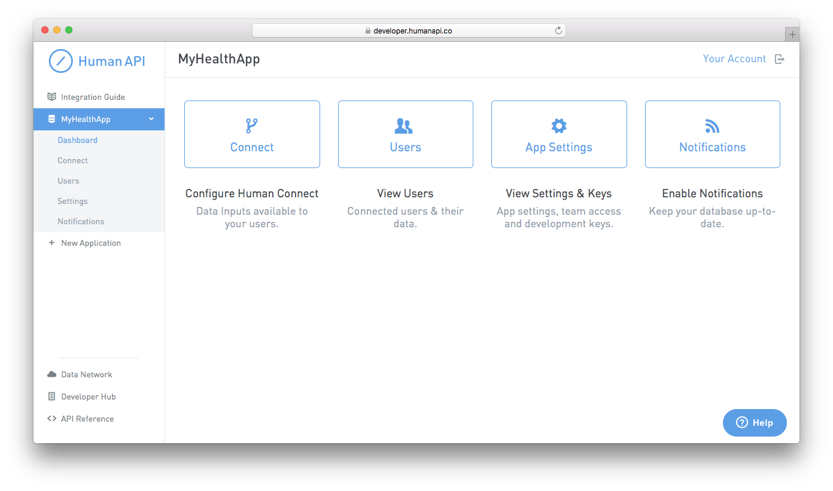Collapse the MyHealthApp sidebar chevron
The width and height of the screenshot is (833, 491).
coord(151,119)
